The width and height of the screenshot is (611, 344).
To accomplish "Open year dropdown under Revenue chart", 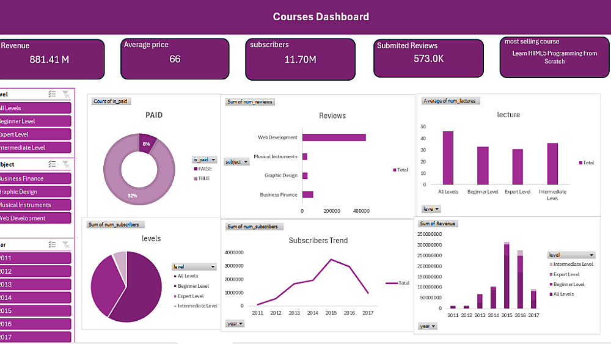I will pyautogui.click(x=428, y=326).
